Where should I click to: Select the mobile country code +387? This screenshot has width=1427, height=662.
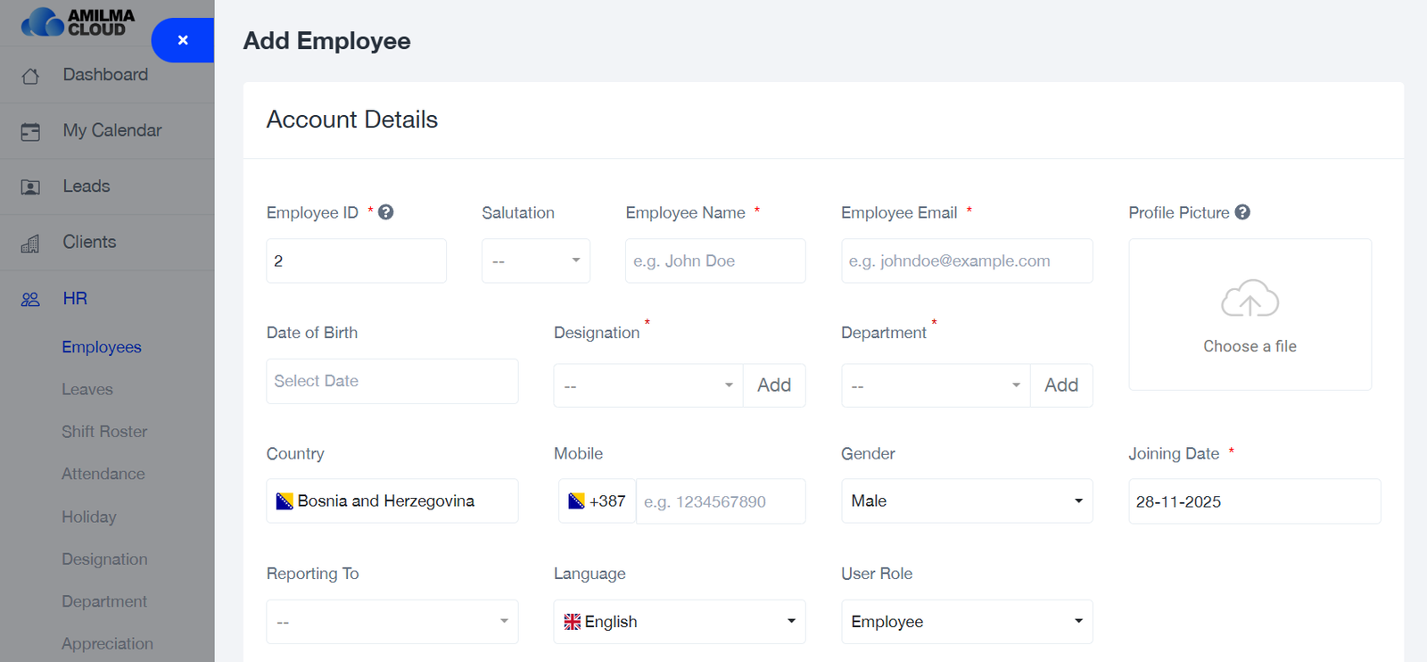click(597, 501)
